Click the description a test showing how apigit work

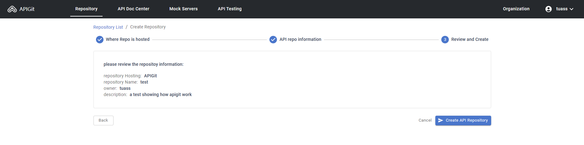[161, 94]
